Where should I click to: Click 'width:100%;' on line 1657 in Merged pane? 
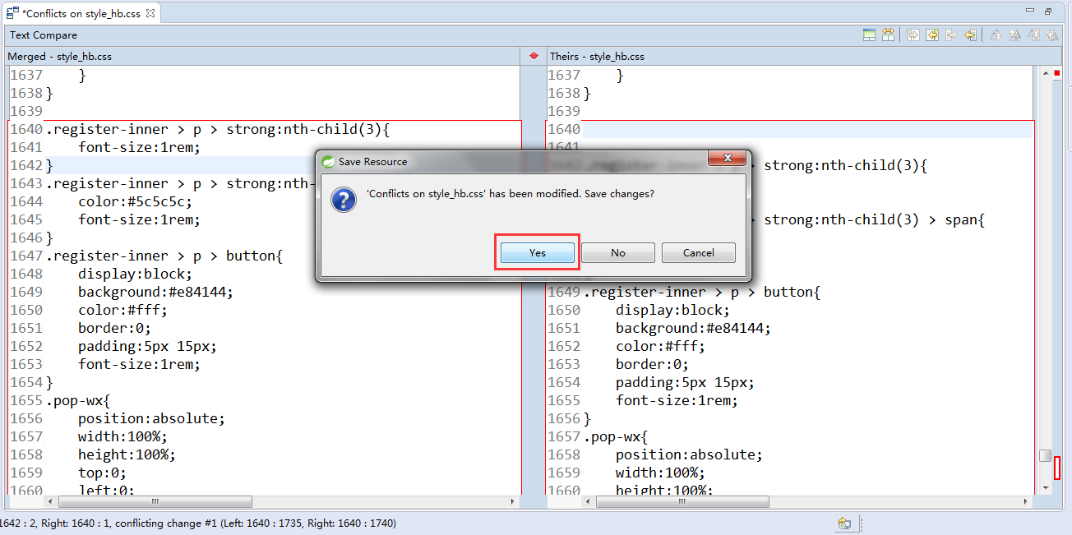click(x=122, y=436)
